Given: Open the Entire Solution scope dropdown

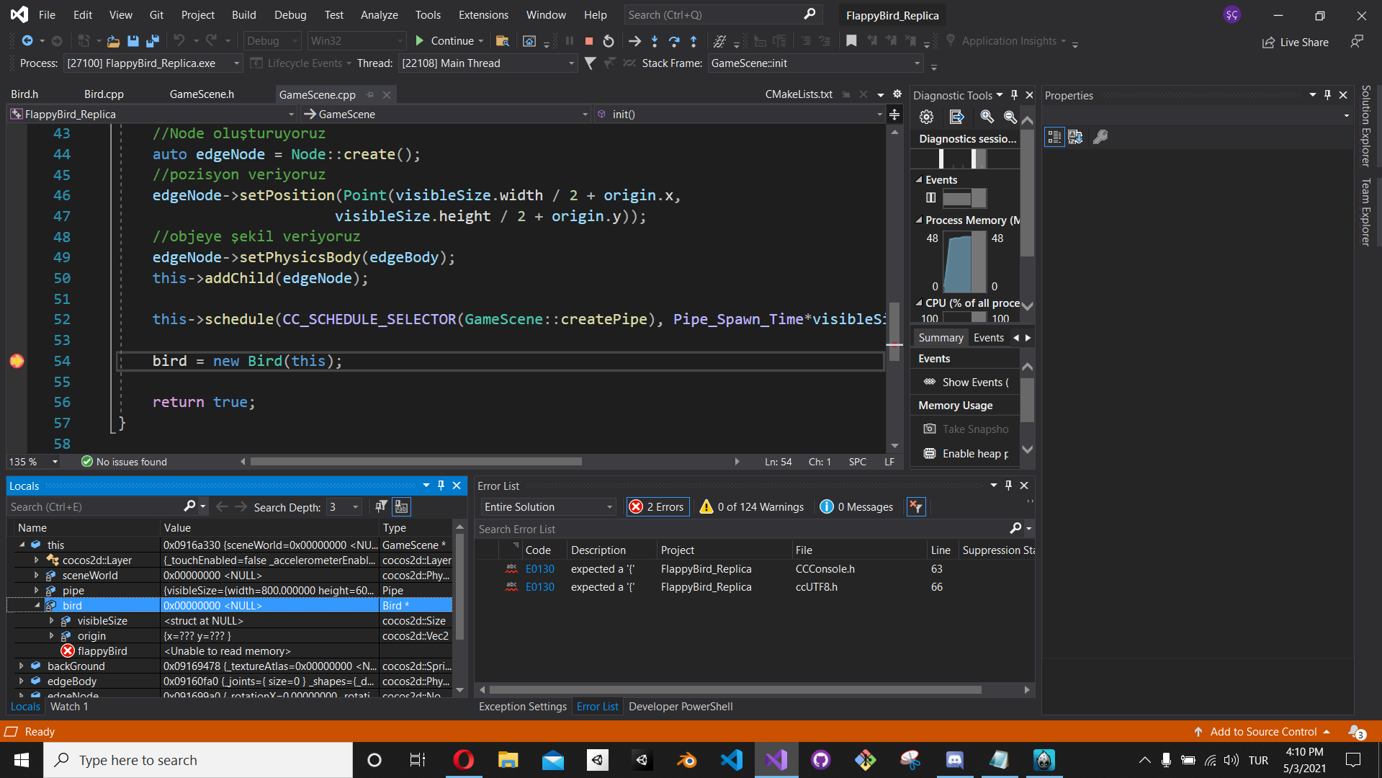Looking at the screenshot, I should tap(549, 507).
